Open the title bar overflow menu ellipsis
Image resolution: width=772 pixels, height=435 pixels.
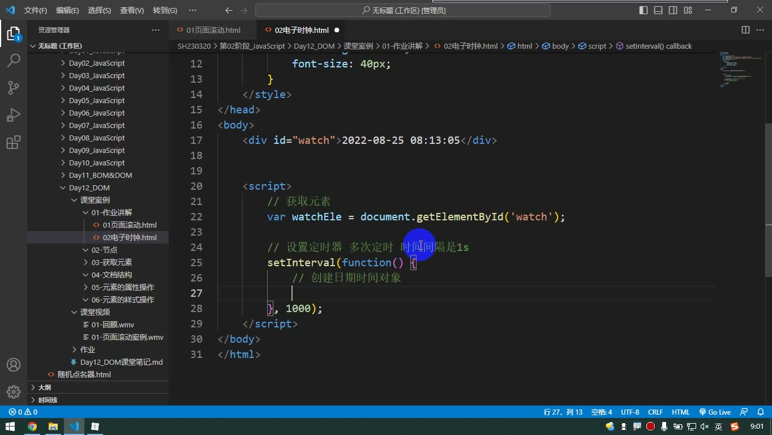point(192,10)
